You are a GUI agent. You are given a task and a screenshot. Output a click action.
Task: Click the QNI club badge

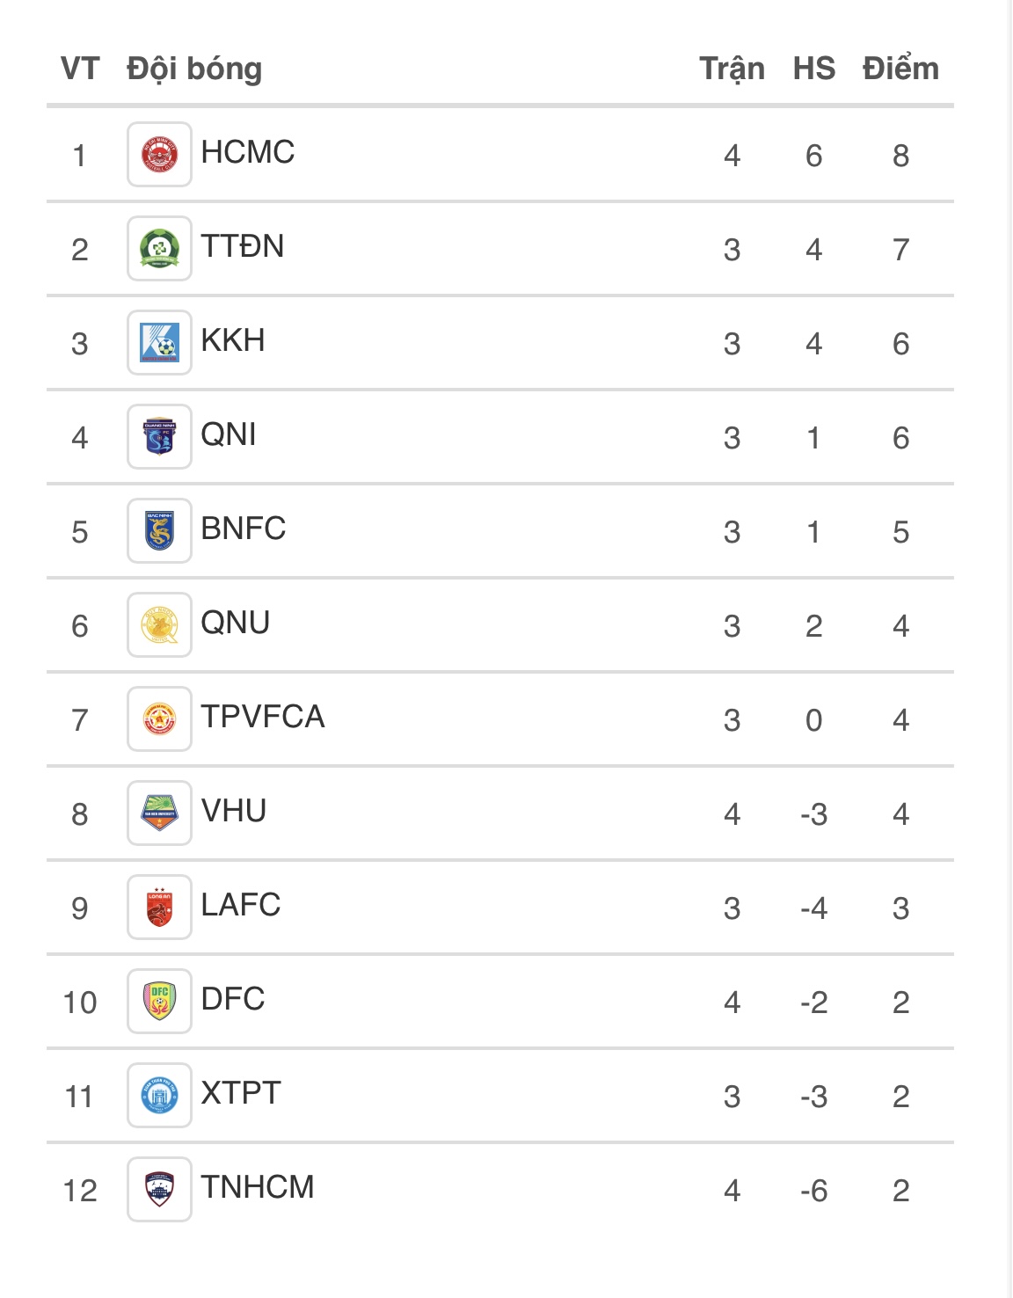click(159, 437)
